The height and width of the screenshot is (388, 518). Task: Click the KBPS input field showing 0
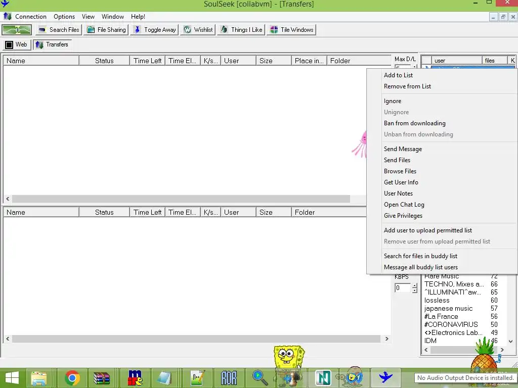coord(403,288)
